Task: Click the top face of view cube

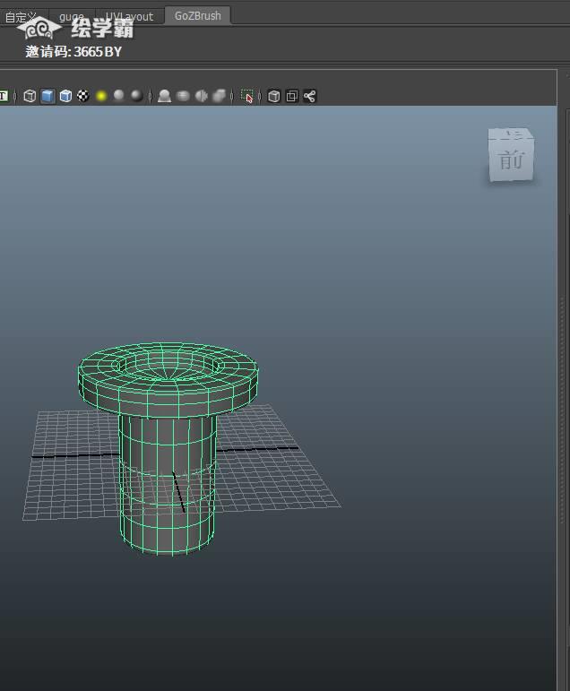Action: coord(512,134)
